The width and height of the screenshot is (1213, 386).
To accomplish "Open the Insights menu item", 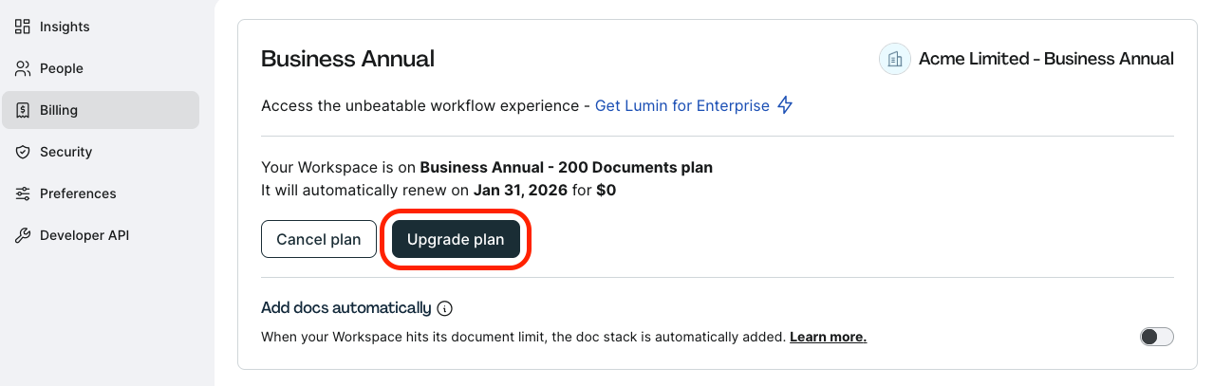I will [101, 27].
